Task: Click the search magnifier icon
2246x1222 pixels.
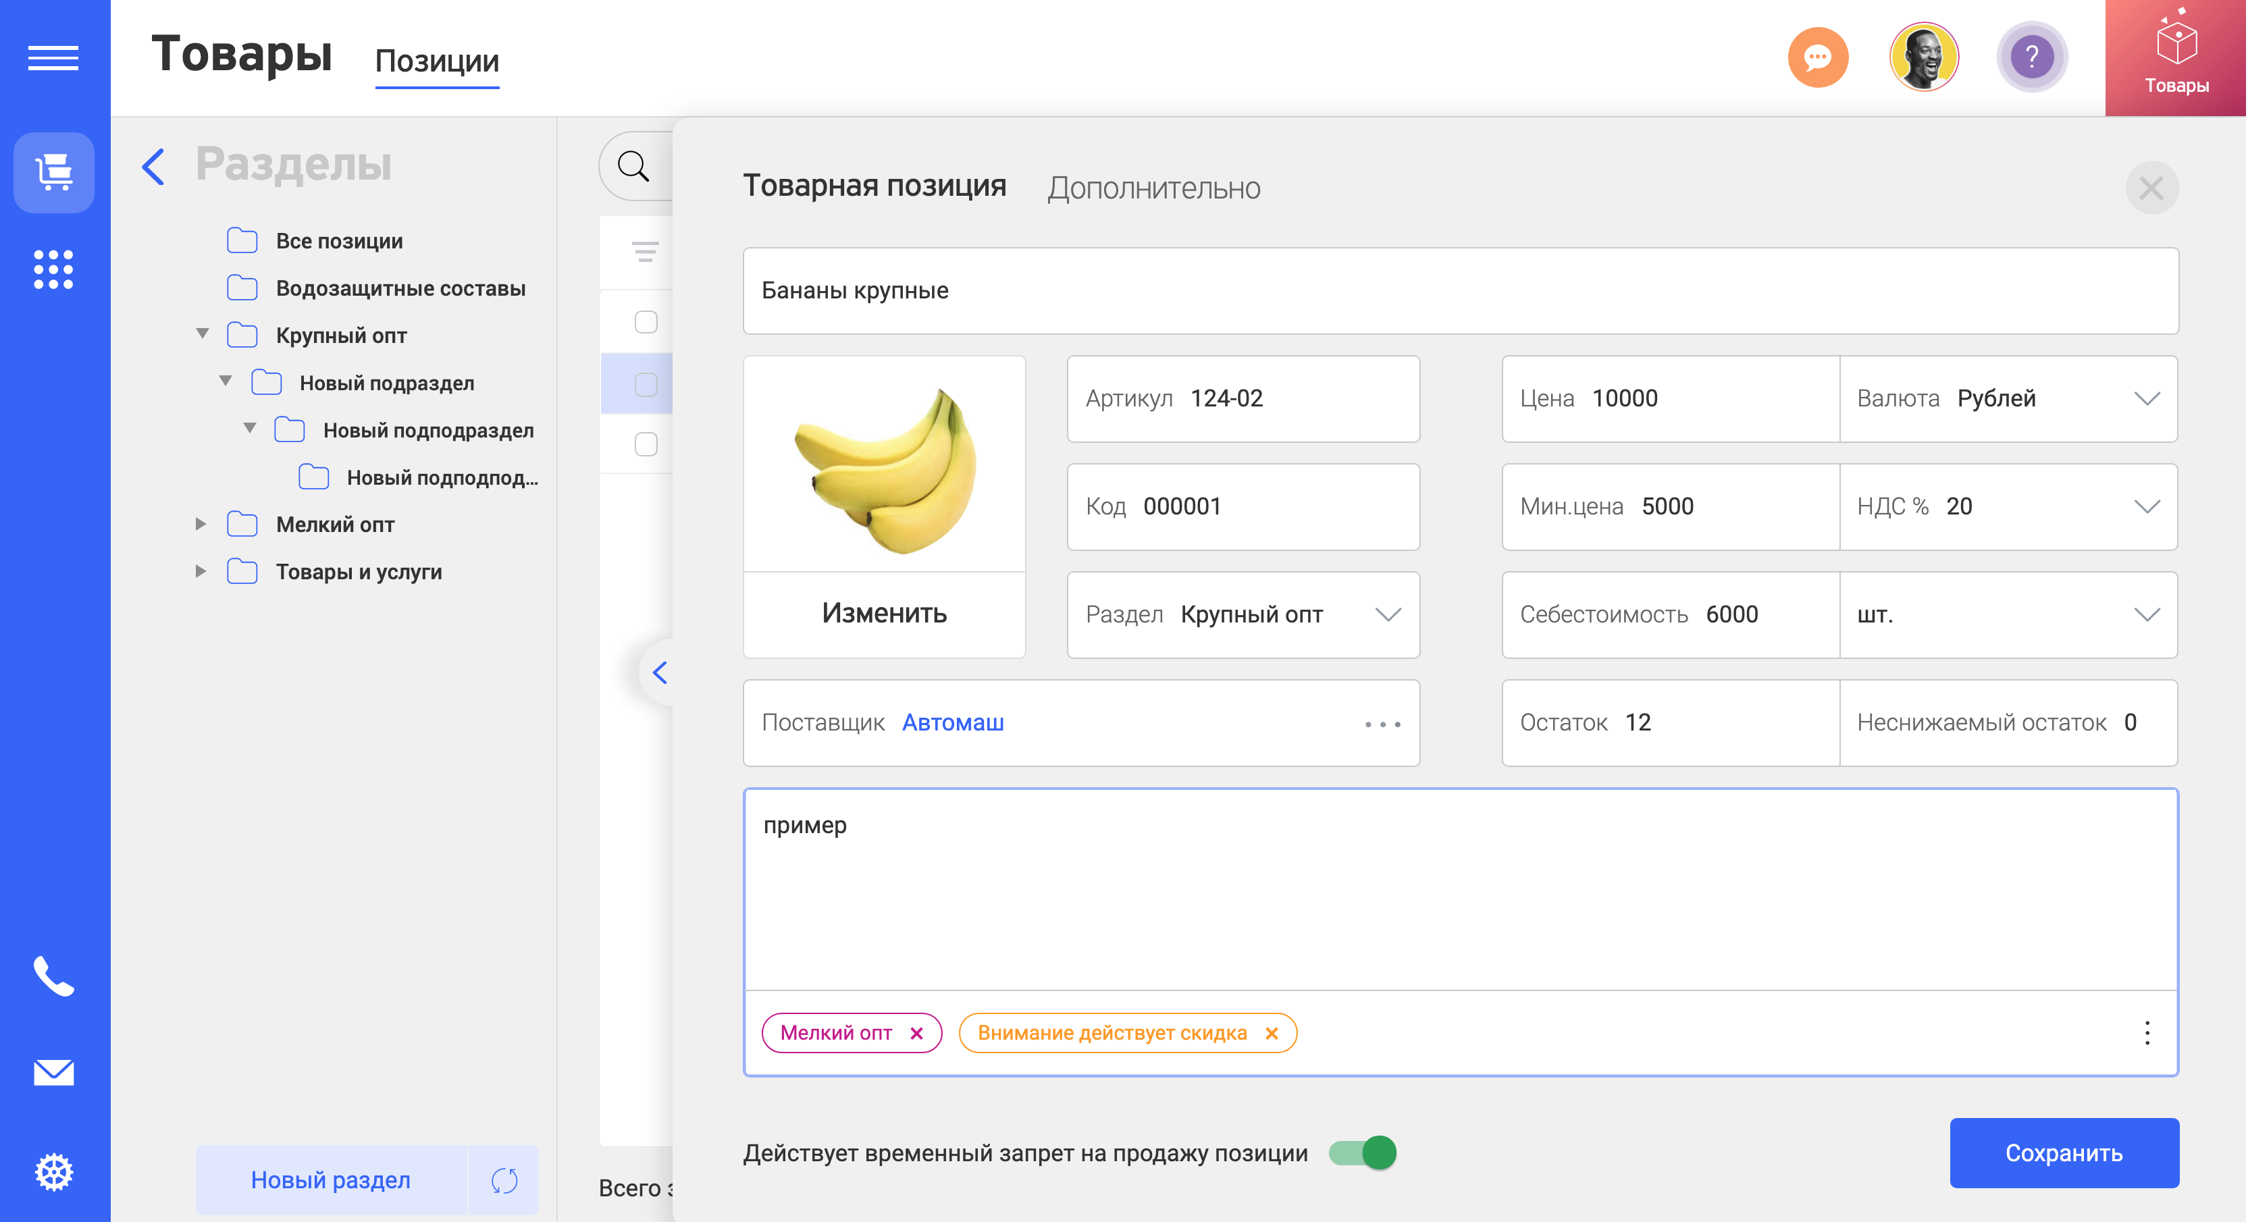Action: click(x=633, y=165)
